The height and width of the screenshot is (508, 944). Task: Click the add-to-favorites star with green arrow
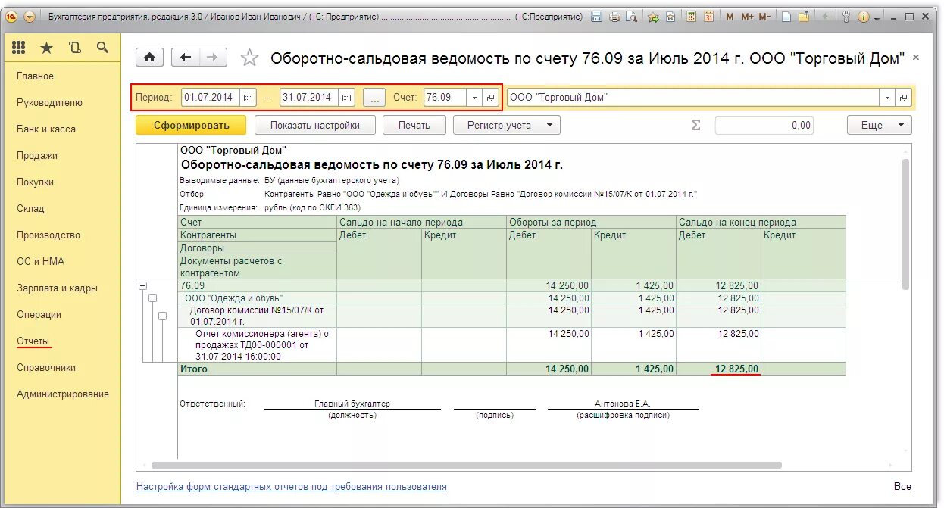653,17
